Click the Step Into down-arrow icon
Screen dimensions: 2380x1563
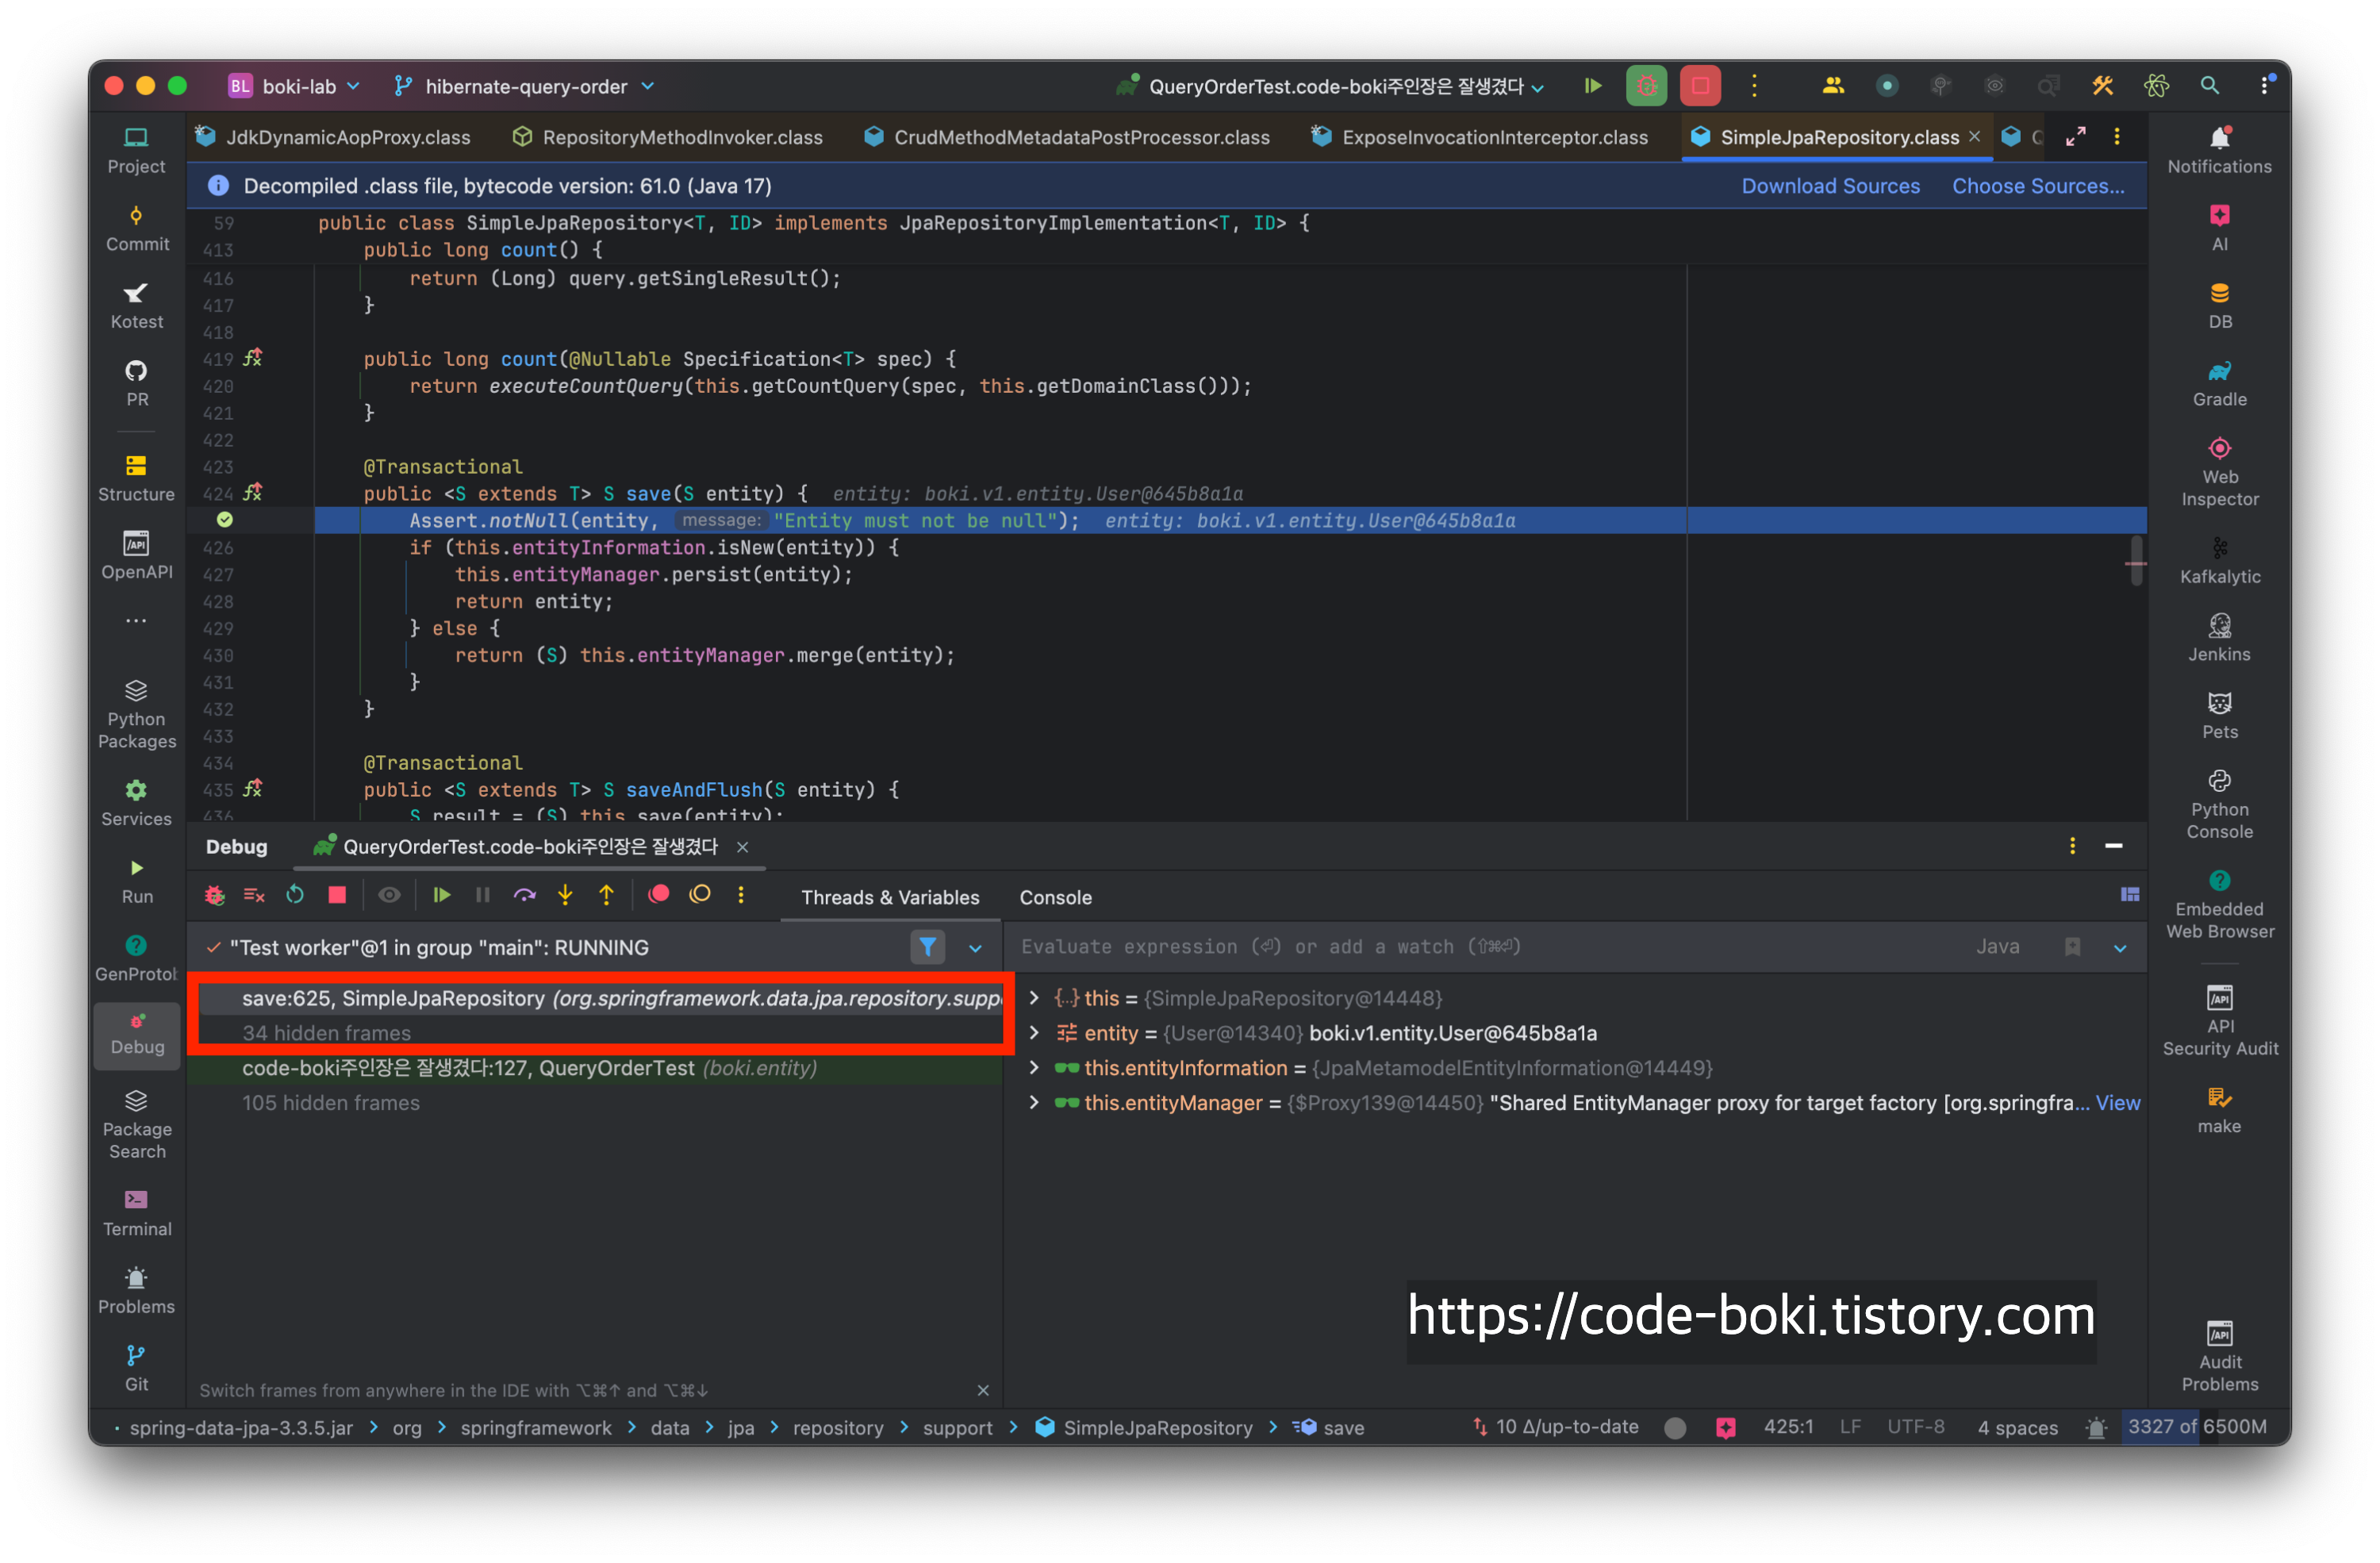[565, 896]
